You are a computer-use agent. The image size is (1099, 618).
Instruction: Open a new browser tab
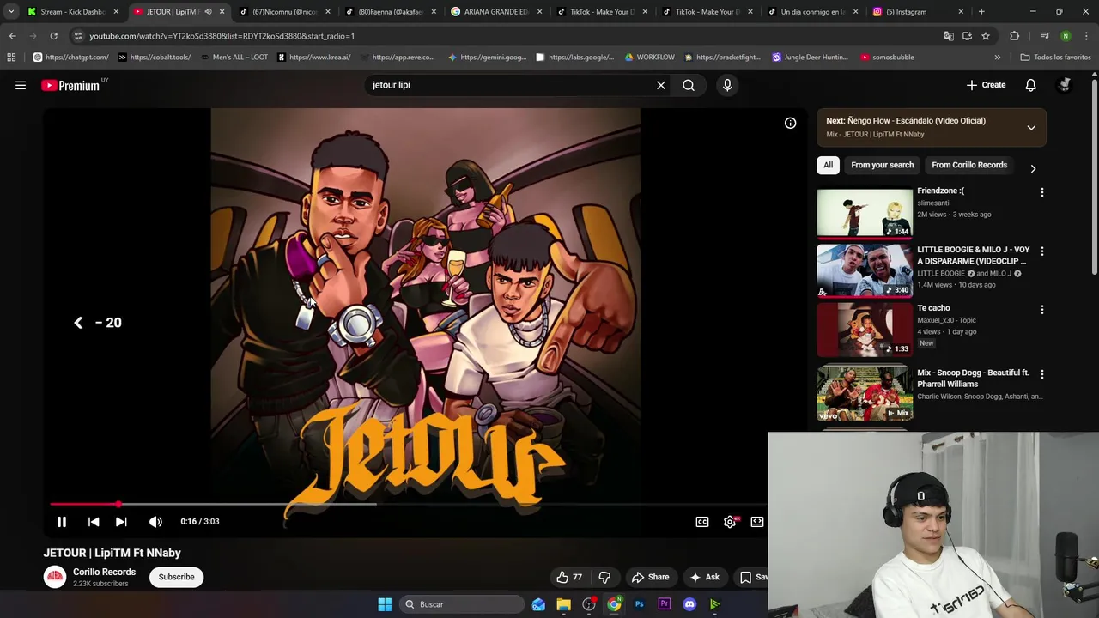(981, 12)
